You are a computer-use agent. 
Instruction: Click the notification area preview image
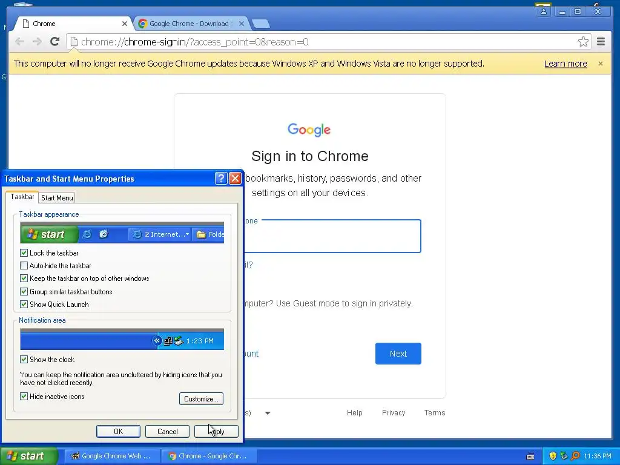coord(122,339)
